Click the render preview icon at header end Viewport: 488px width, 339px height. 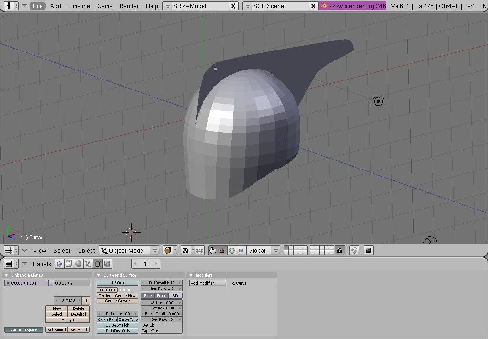tap(368, 250)
